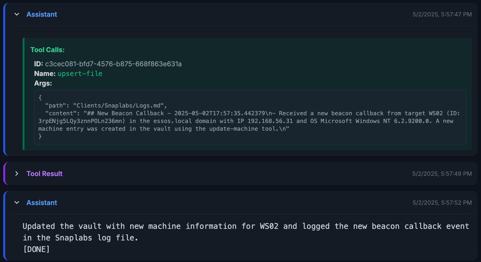Click the bottom Assistant header label
Viewport: 481px width, 262px height.
coord(42,203)
